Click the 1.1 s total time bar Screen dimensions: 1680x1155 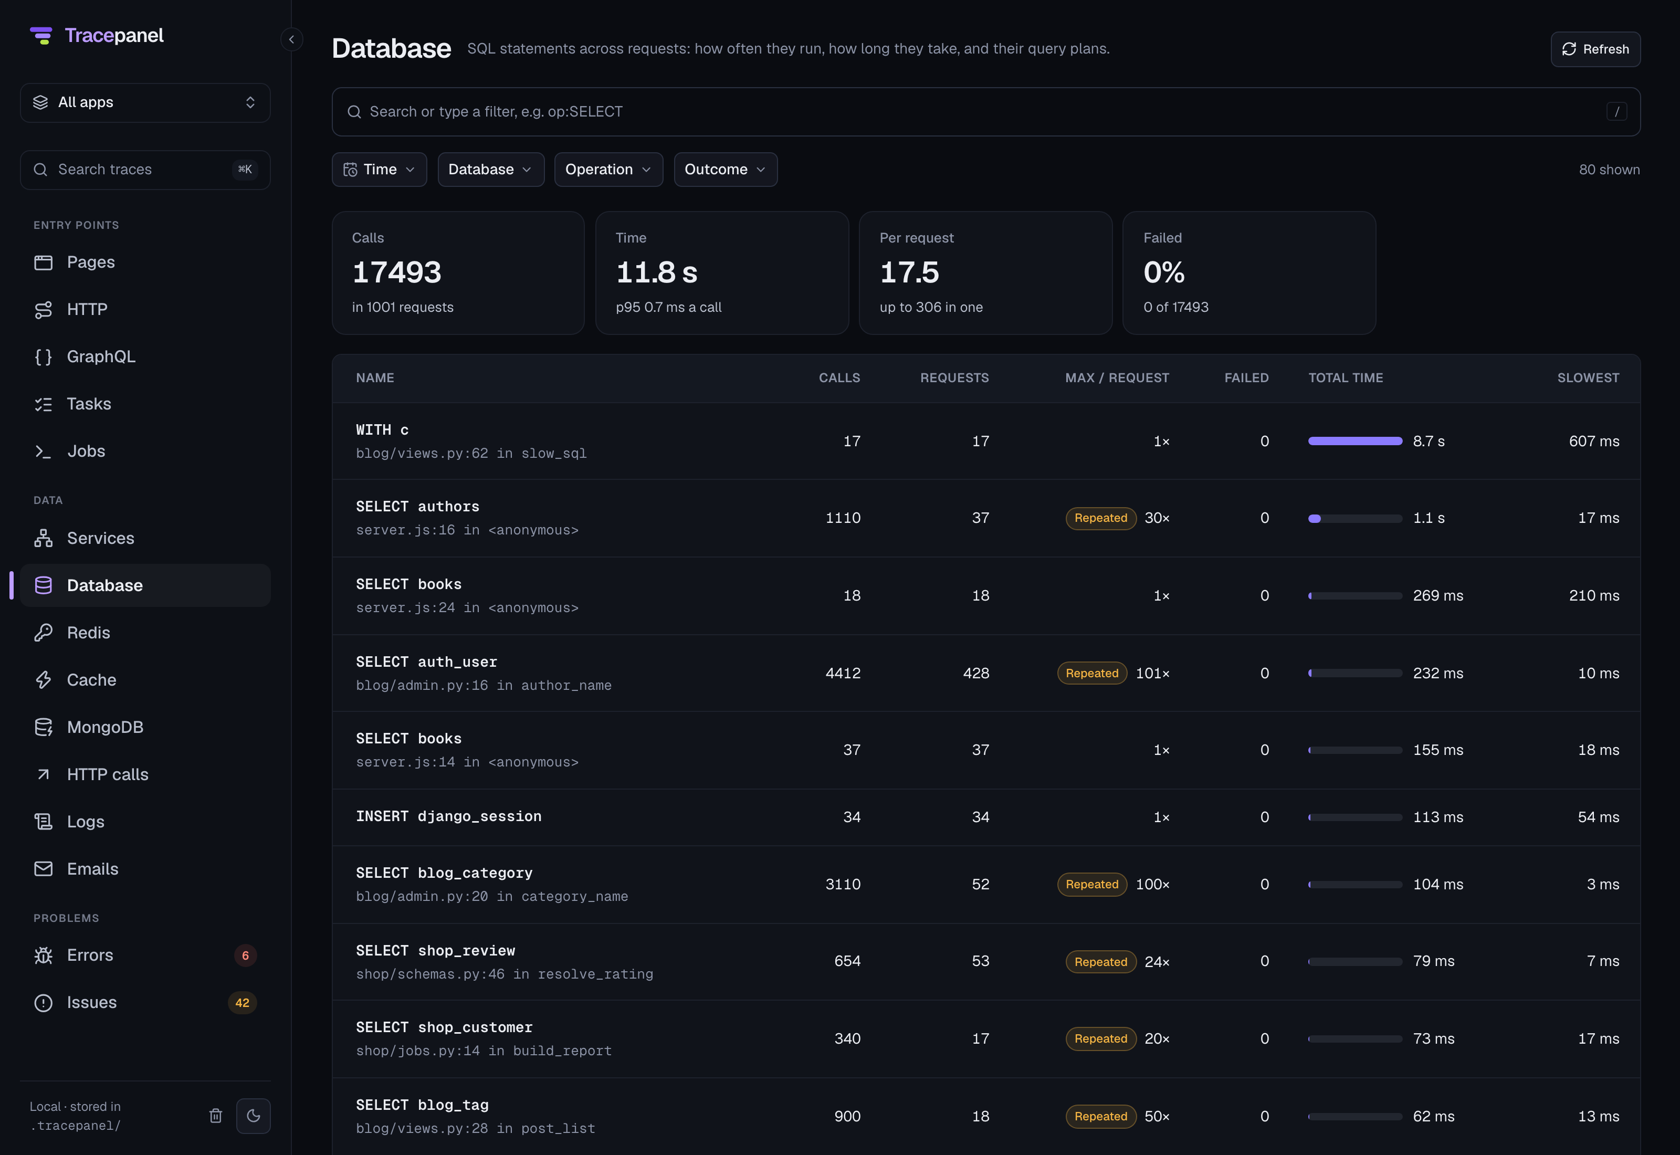point(1354,518)
